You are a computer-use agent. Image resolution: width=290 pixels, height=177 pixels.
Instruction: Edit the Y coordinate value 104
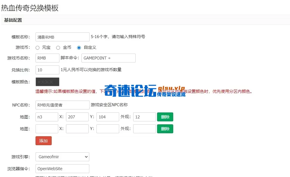click(108, 117)
